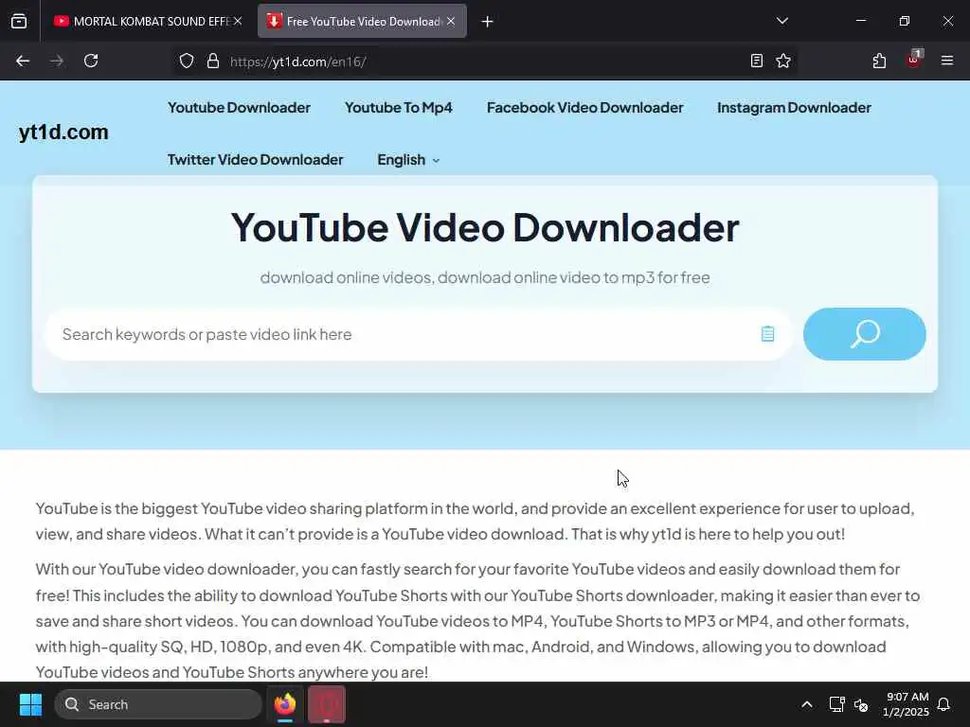The height and width of the screenshot is (727, 970).
Task: Open the Youtube Downloader nav link
Action: coord(239,108)
